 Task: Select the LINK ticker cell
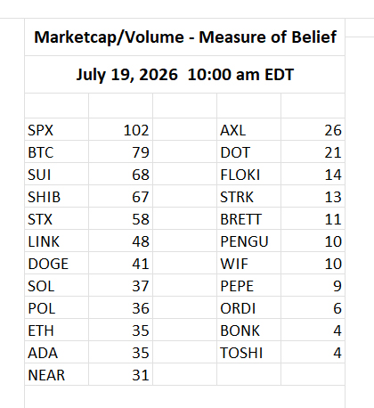[56, 241]
